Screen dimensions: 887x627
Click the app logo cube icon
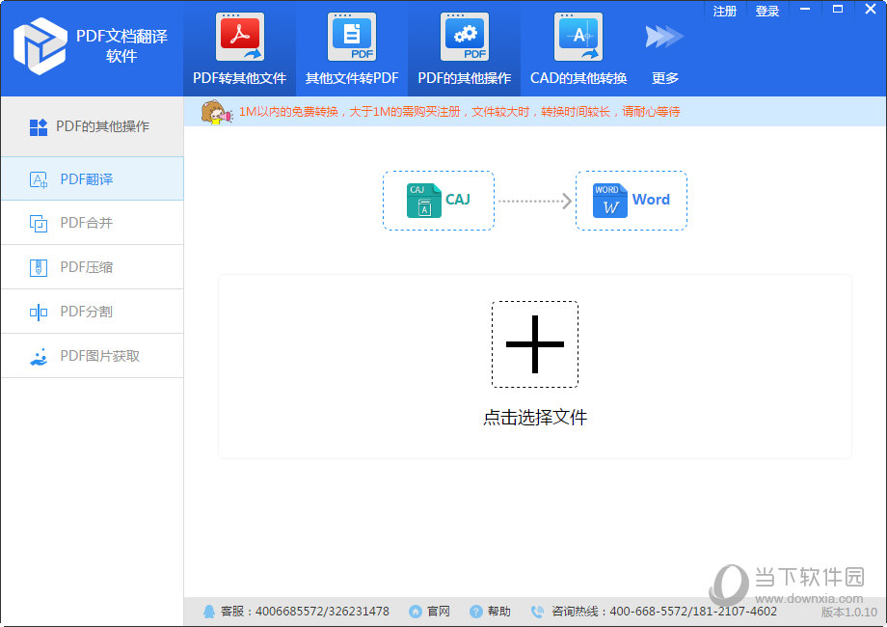pos(40,45)
